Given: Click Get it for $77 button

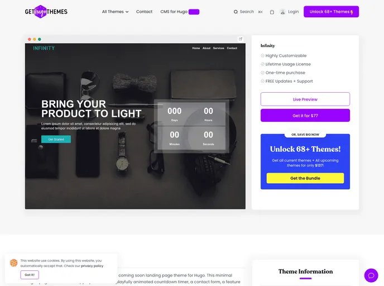Looking at the screenshot, I should (305, 116).
